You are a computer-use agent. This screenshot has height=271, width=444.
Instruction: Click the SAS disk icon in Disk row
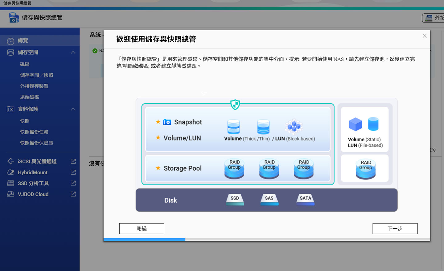[x=269, y=199]
